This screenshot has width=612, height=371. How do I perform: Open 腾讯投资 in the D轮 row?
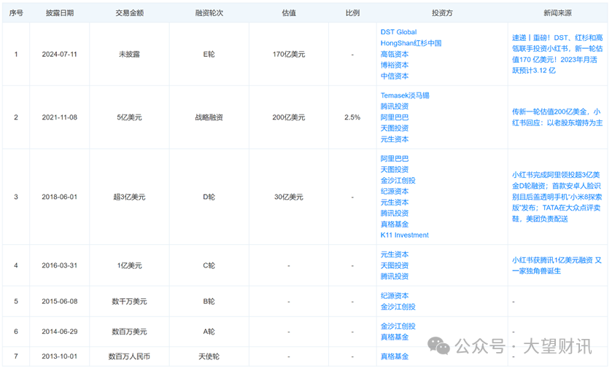click(395, 213)
